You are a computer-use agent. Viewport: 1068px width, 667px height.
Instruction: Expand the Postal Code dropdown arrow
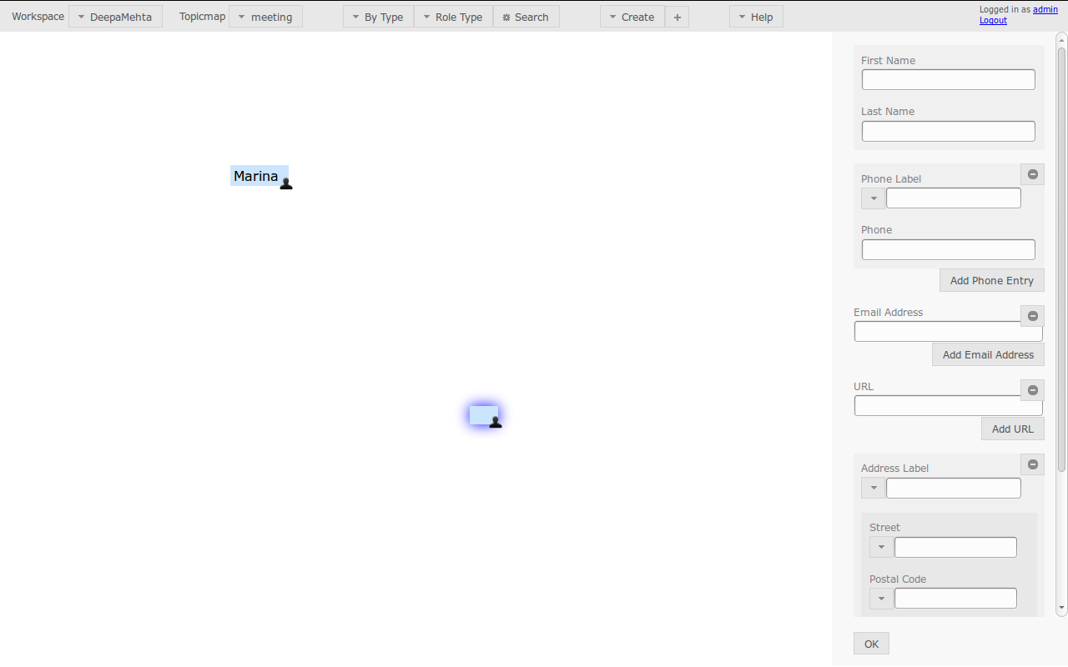coord(882,599)
